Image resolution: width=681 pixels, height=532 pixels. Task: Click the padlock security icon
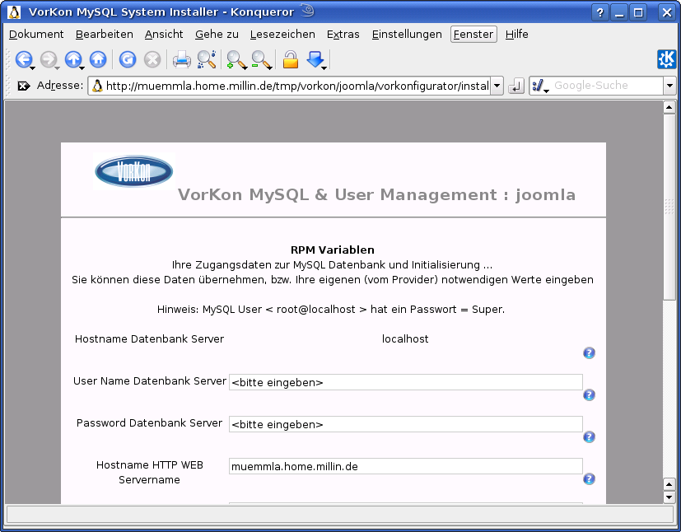tap(291, 59)
